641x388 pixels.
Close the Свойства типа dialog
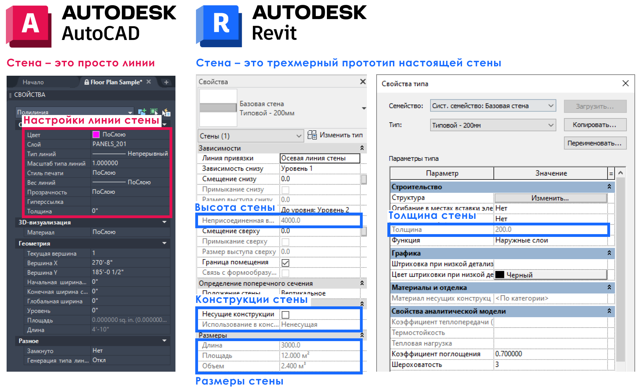tap(625, 83)
